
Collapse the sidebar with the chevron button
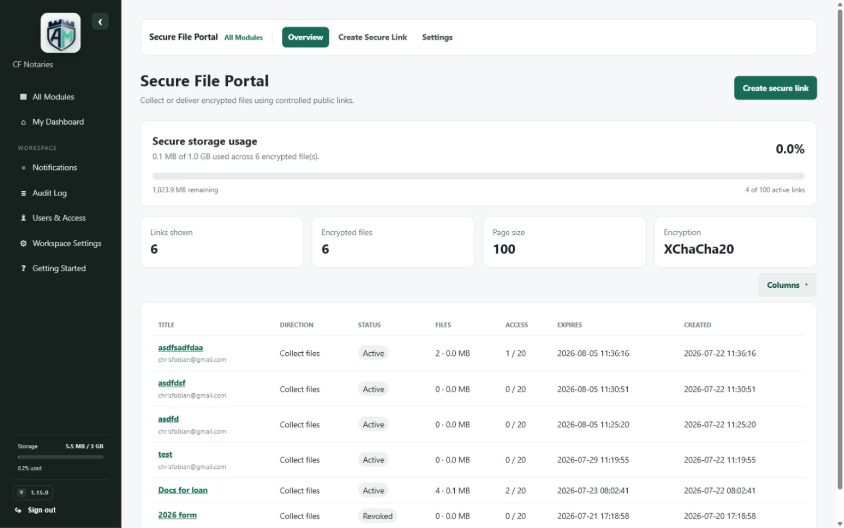pyautogui.click(x=100, y=22)
